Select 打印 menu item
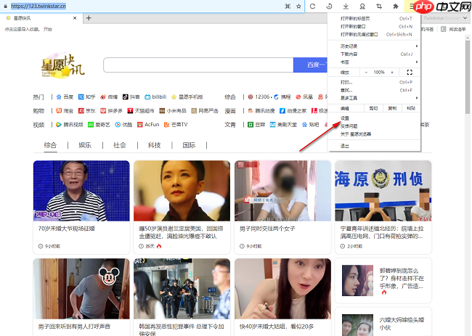The height and width of the screenshot is (336, 472). 374,82
